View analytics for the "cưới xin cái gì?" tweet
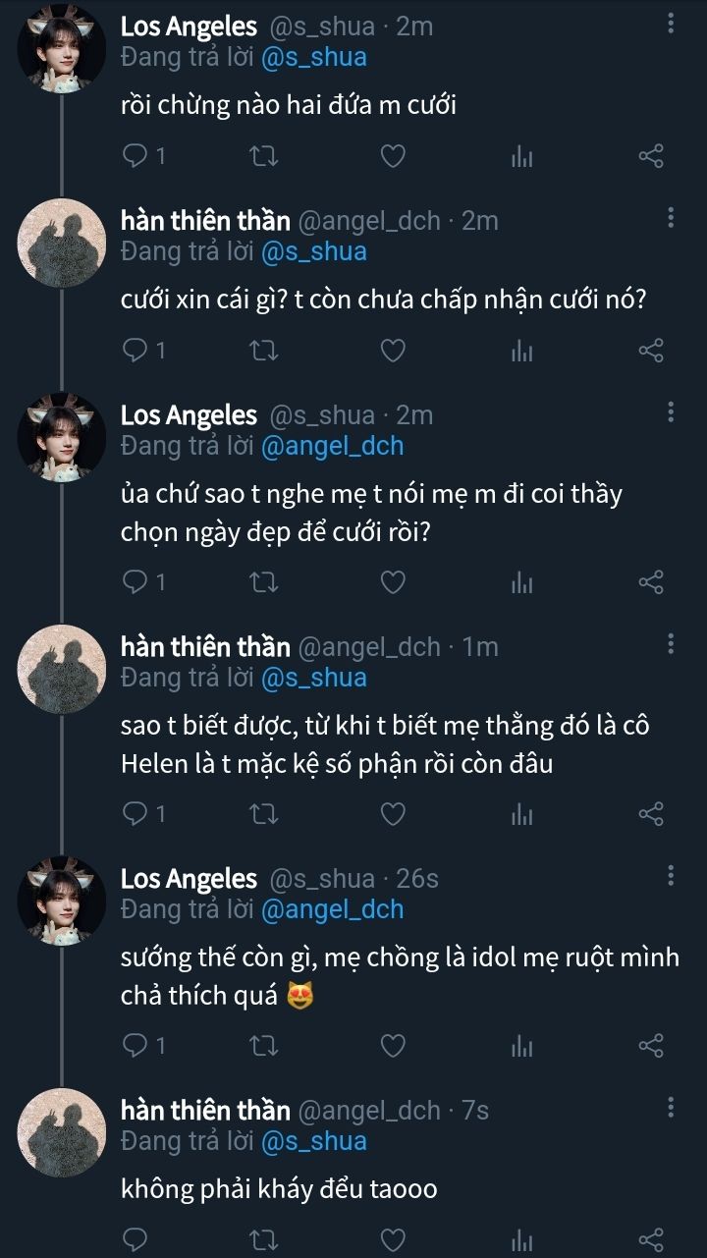 (521, 351)
